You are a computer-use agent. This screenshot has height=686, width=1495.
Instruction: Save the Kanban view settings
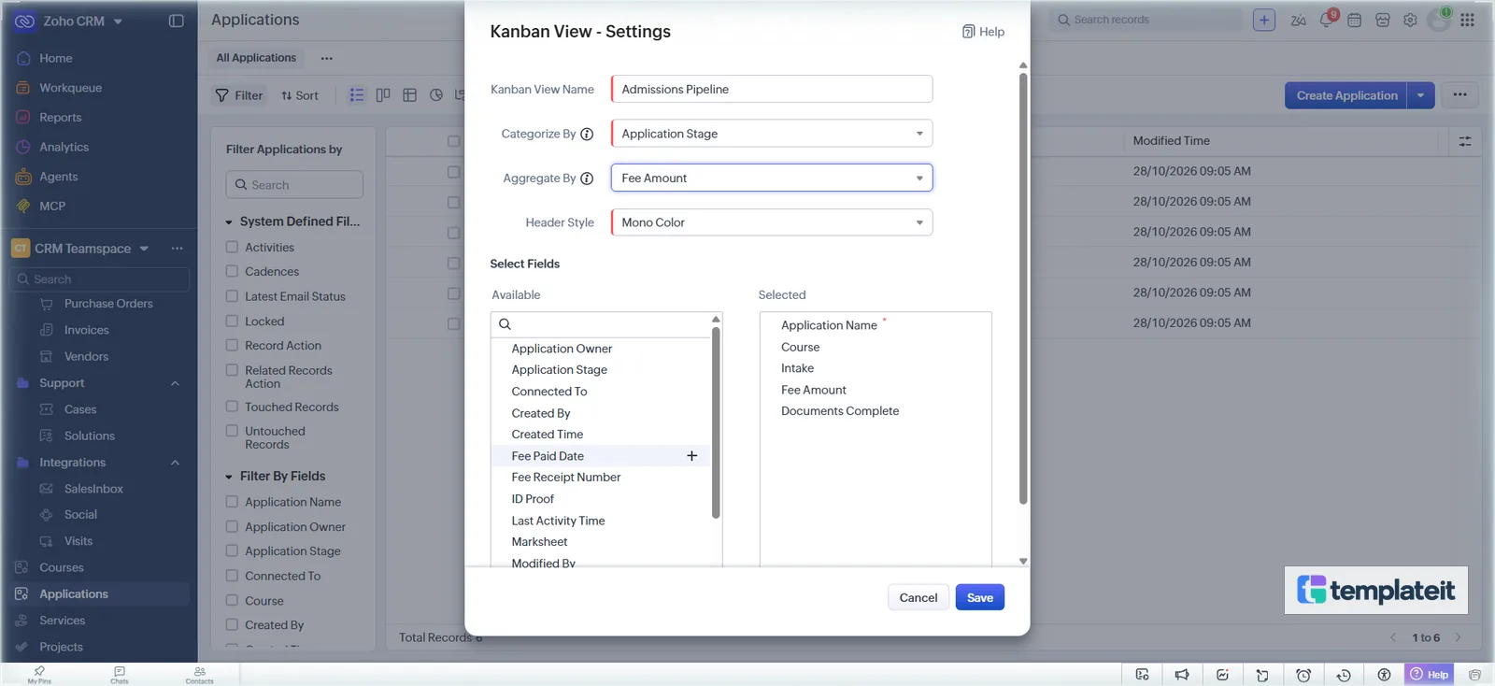click(980, 598)
